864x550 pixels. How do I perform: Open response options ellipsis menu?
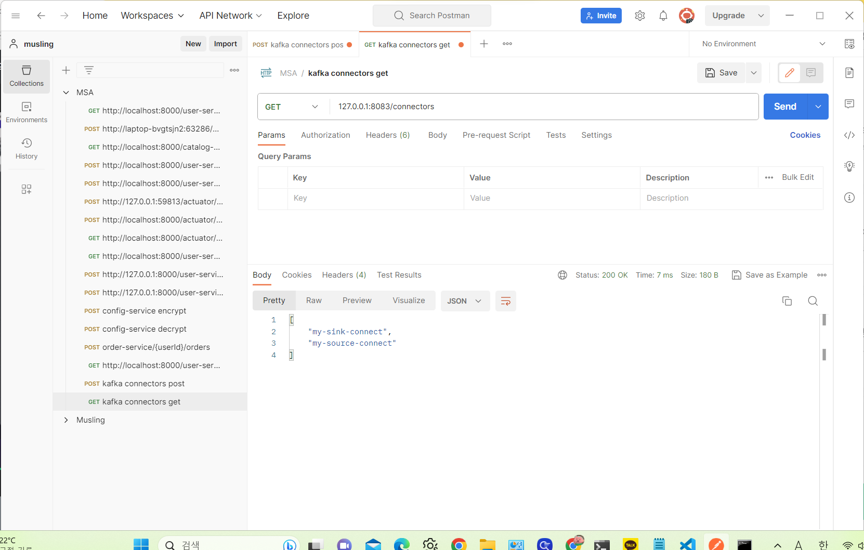point(822,275)
